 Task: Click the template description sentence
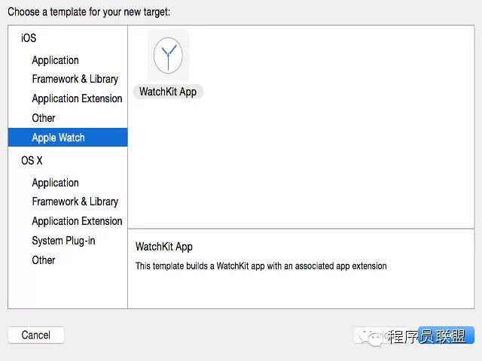261,265
